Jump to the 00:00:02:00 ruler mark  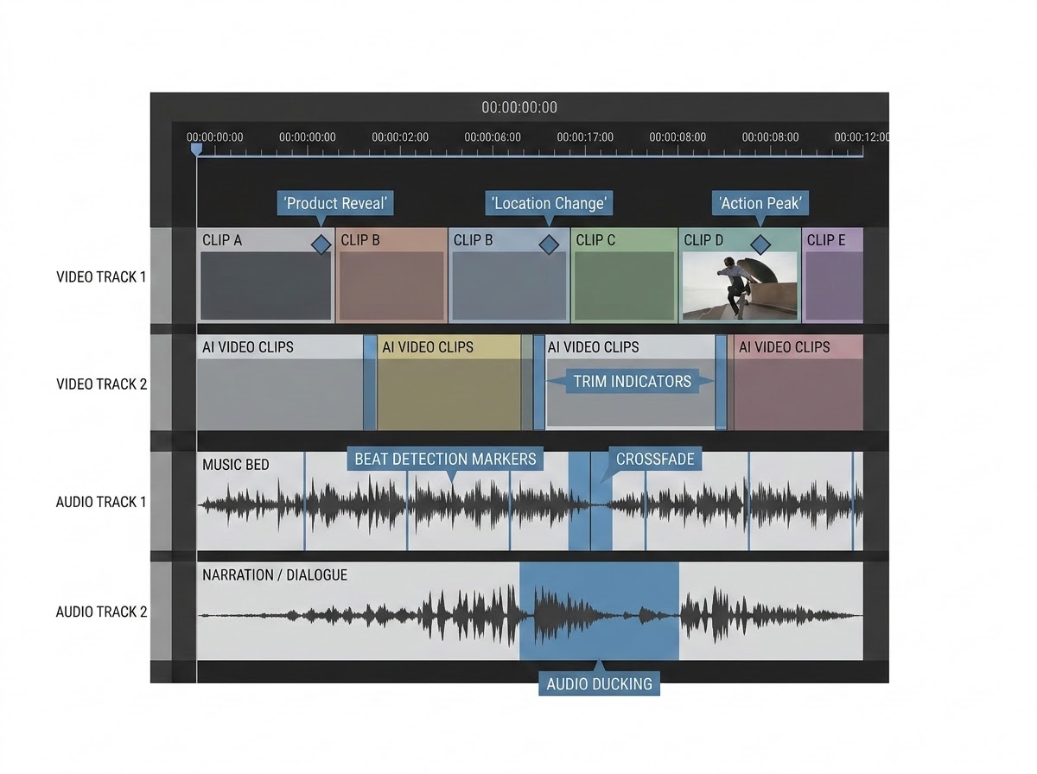pyautogui.click(x=400, y=136)
